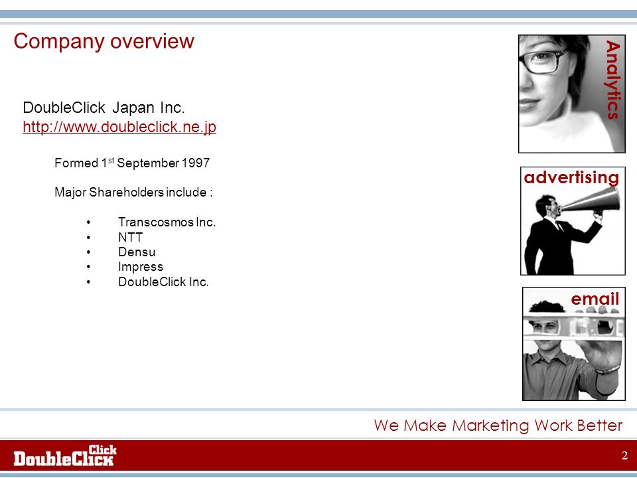The image size is (637, 478).
Task: Click the "We Make Marketing Work Better" tagline
Action: coord(498,426)
